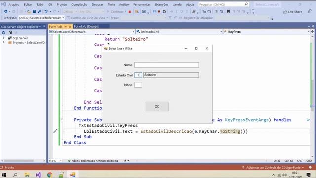
Task: Click the Save All icon
Action: (x=39, y=12)
